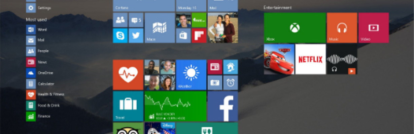Open the green Finance stock chart tile

(175, 106)
